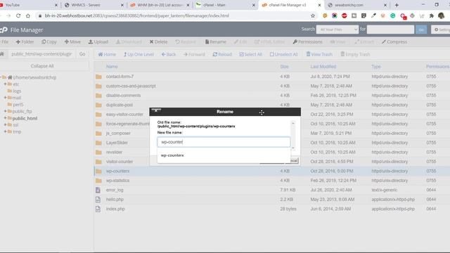The height and width of the screenshot is (253, 450).
Task: Click Unselect All files
Action: pyautogui.click(x=284, y=54)
